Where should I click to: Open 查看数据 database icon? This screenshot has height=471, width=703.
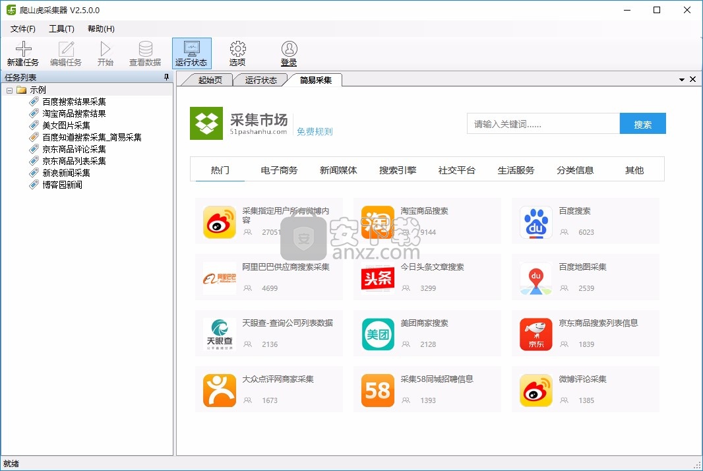(145, 48)
